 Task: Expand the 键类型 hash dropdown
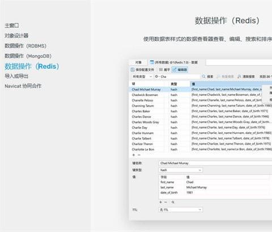181,170
